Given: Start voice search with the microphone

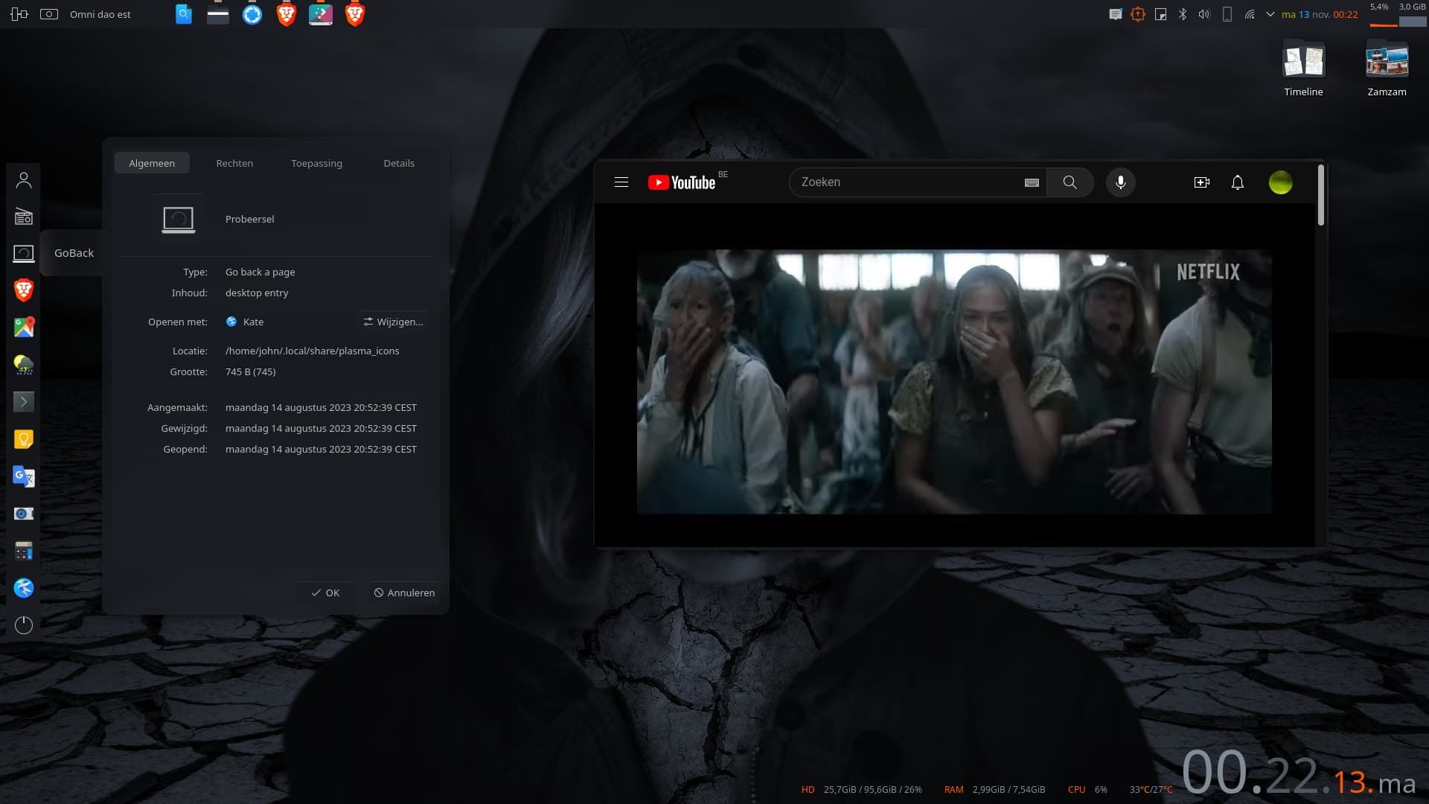Looking at the screenshot, I should tap(1120, 182).
